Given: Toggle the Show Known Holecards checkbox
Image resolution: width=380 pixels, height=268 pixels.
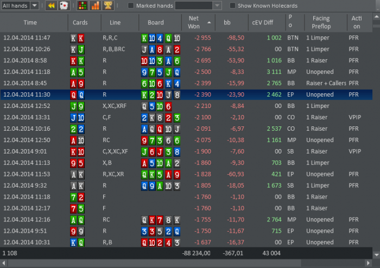Looking at the screenshot, I should click(x=232, y=5).
